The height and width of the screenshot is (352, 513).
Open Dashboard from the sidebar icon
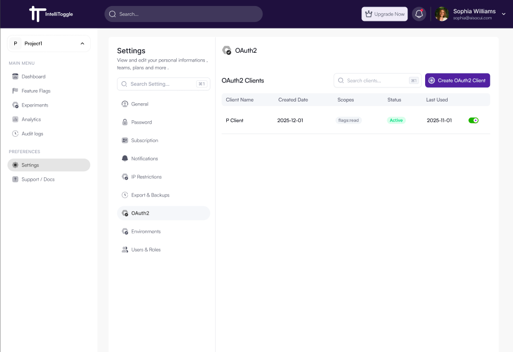(15, 77)
